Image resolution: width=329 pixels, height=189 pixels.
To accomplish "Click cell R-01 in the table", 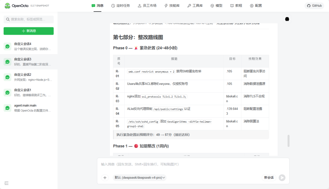I will pos(119,74).
